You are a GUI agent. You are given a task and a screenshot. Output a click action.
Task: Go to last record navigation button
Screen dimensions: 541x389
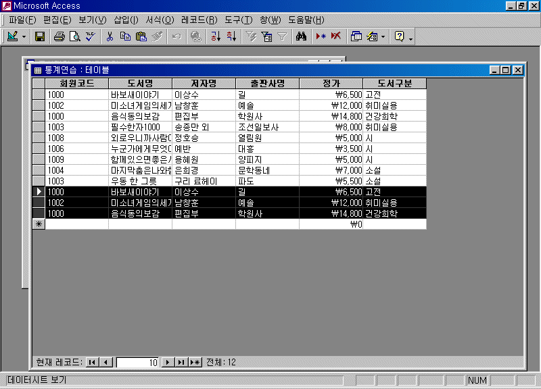pyautogui.click(x=181, y=362)
